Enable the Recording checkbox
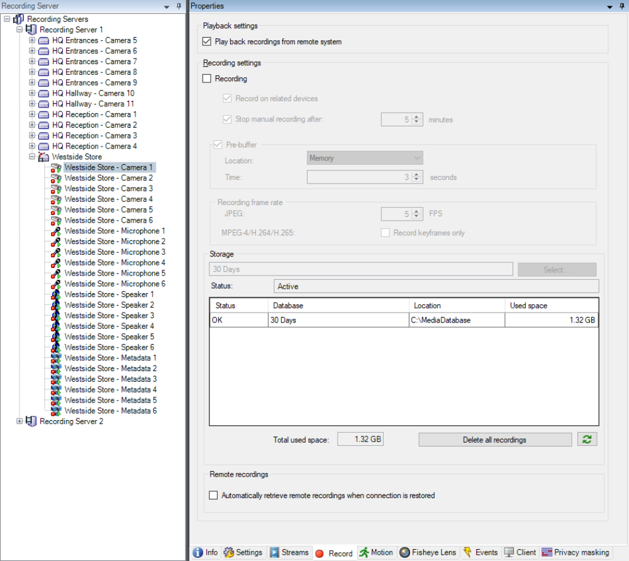629x561 pixels. click(207, 79)
